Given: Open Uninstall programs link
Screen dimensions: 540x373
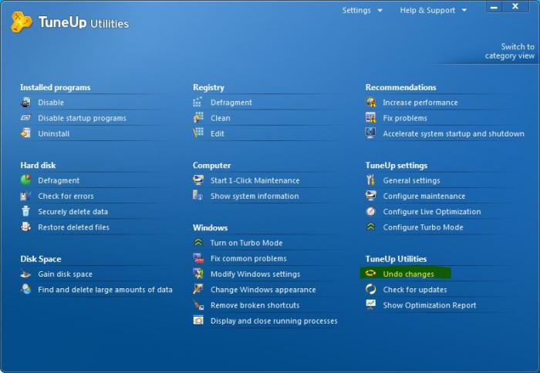Looking at the screenshot, I should 54,133.
